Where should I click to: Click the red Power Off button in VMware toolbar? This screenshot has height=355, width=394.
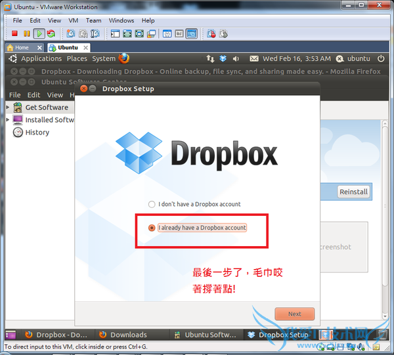[x=14, y=33]
